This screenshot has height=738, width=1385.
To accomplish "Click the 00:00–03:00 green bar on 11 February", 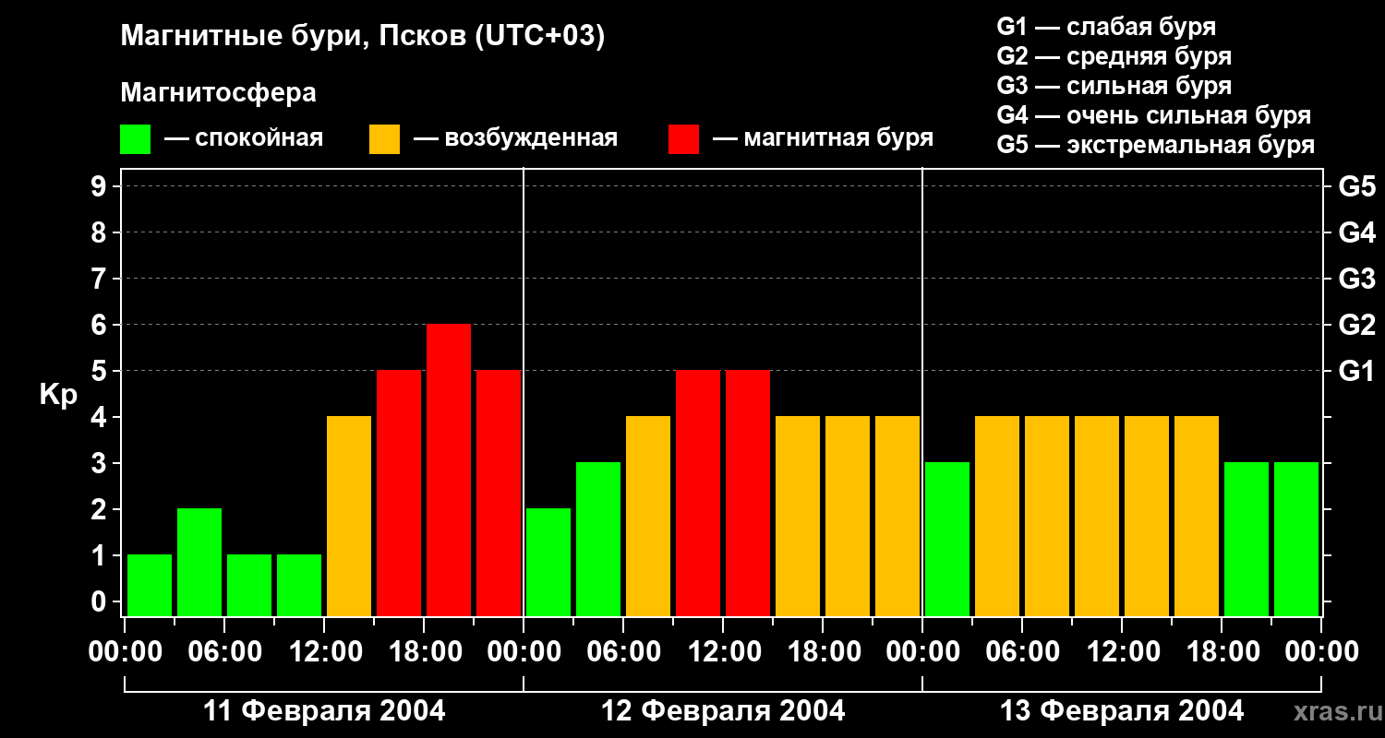I will point(150,585).
